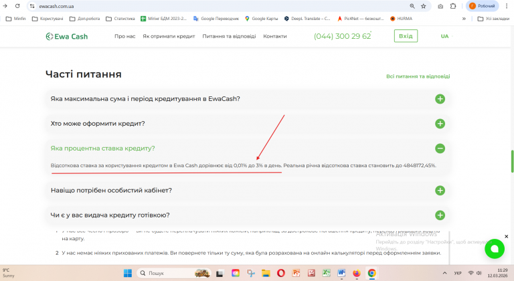Open File Explorer from taskbar

[x=266, y=273]
